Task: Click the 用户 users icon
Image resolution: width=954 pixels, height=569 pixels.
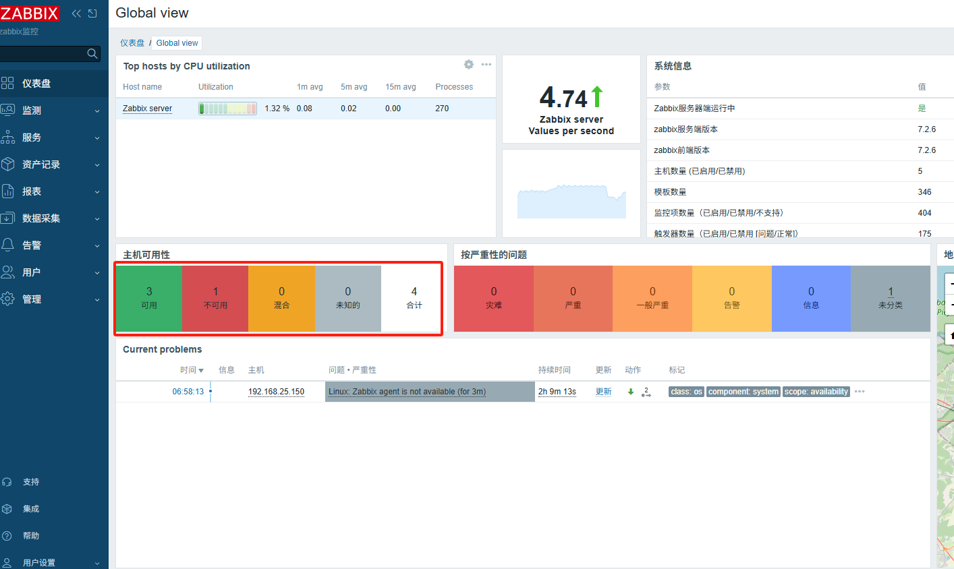Action: point(7,272)
